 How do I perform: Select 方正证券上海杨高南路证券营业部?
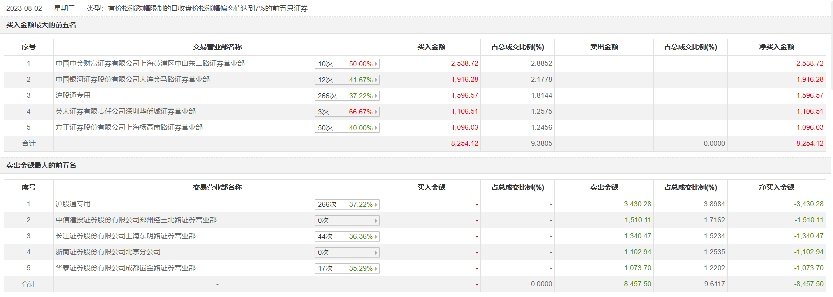tap(129, 128)
